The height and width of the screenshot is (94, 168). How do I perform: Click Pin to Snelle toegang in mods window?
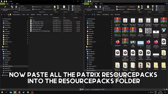(x=5, y=8)
